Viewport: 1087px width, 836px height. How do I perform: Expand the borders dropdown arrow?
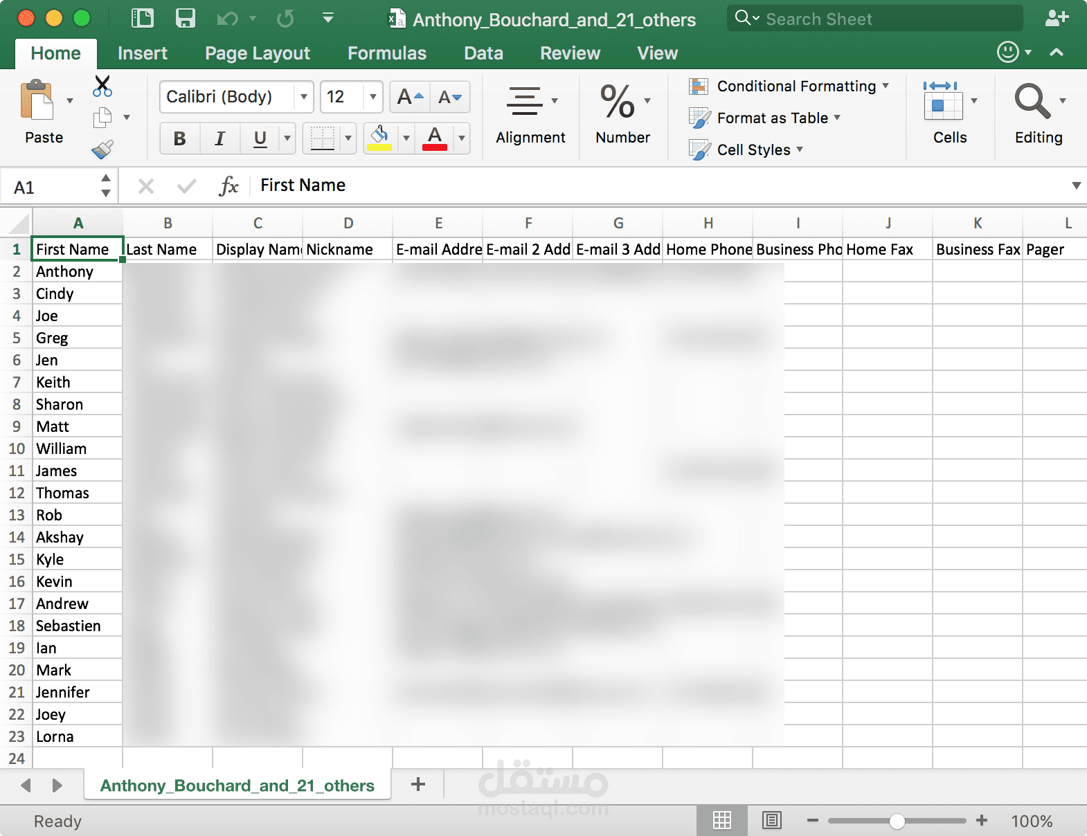(x=348, y=138)
